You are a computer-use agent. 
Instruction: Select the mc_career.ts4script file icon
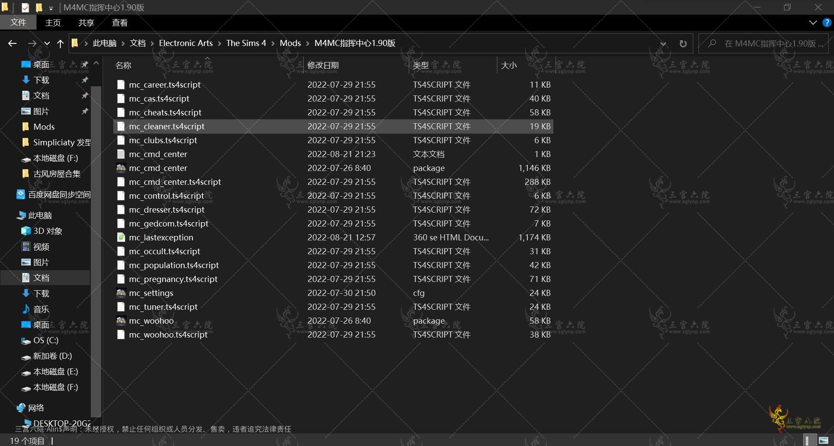(x=121, y=85)
